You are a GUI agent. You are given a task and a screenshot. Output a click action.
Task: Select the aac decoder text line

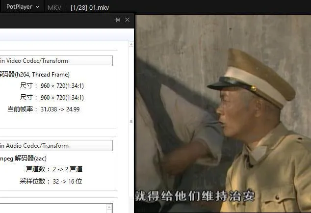coord(23,159)
